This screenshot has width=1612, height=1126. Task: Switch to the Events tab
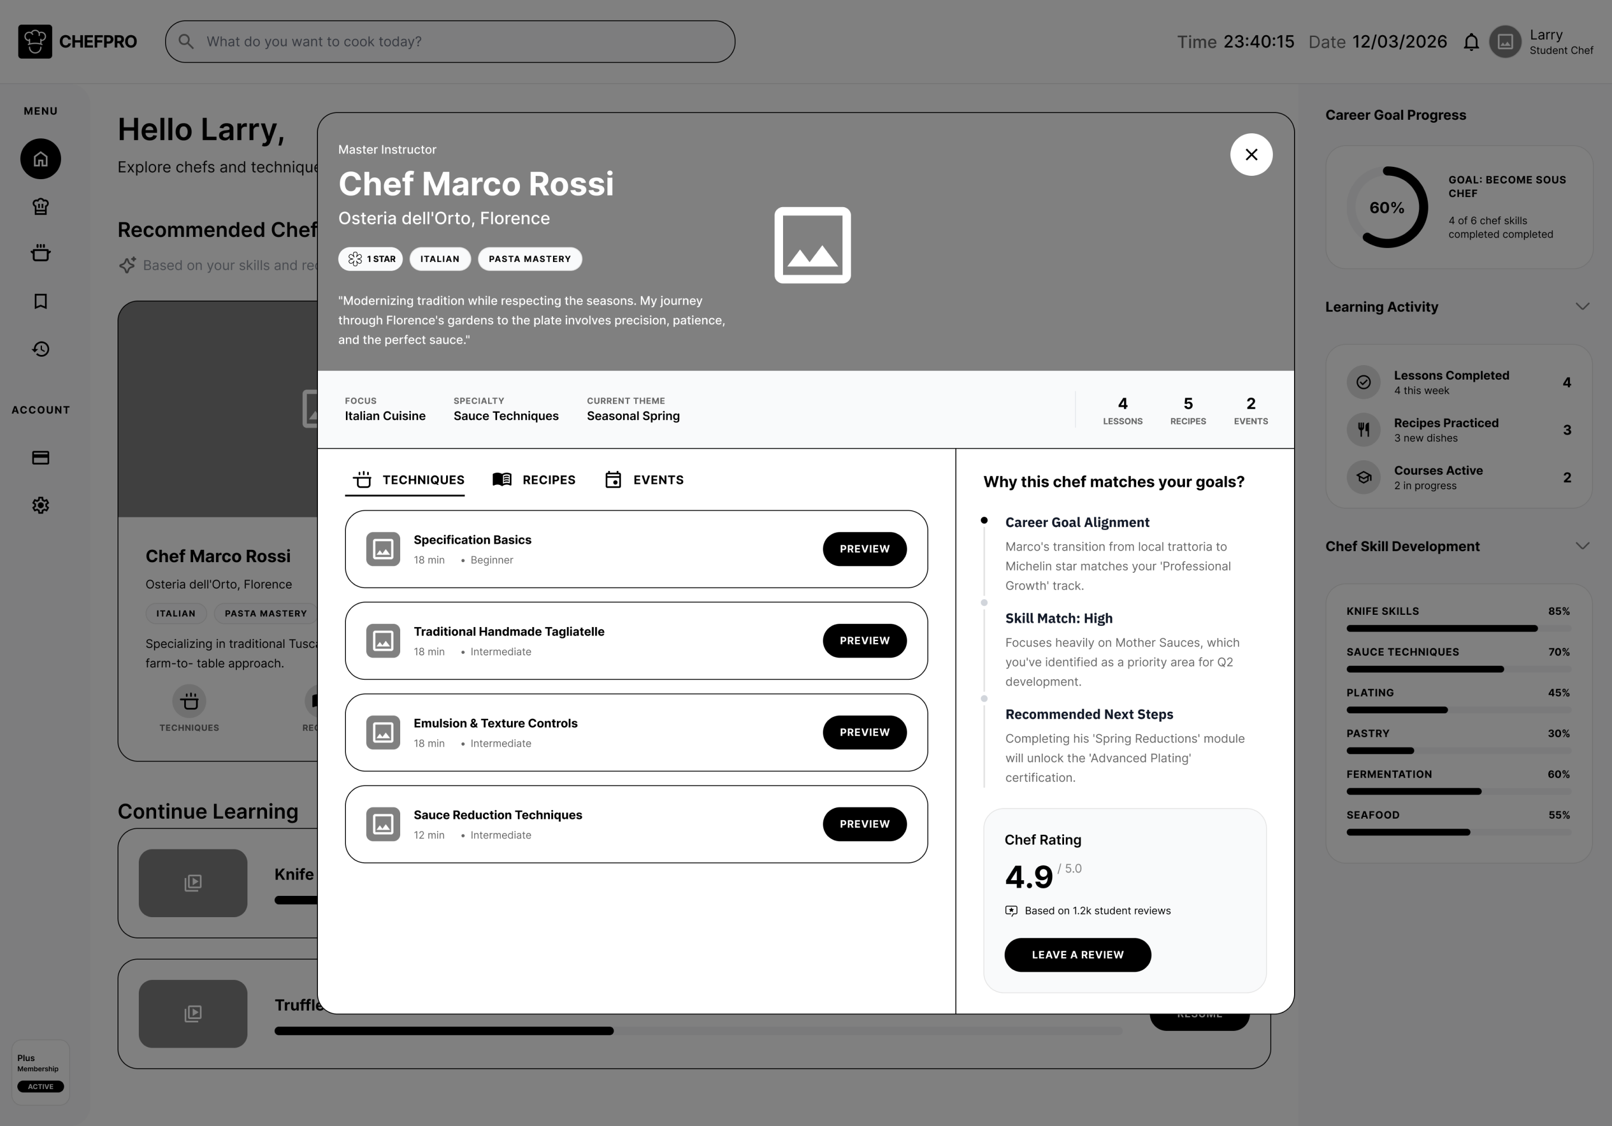[x=644, y=480]
